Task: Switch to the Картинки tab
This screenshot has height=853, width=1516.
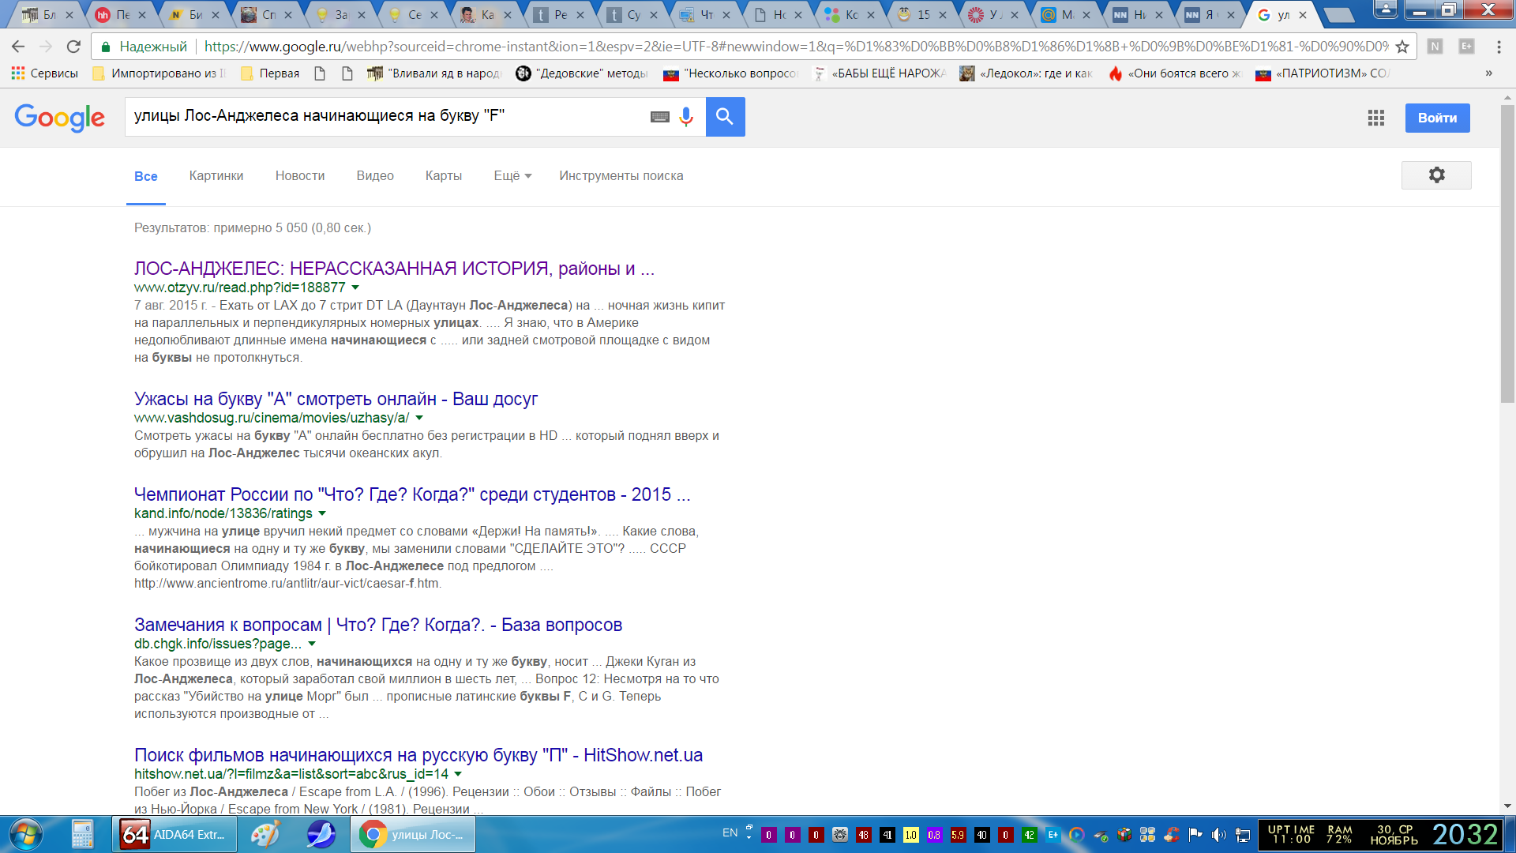Action: (216, 176)
